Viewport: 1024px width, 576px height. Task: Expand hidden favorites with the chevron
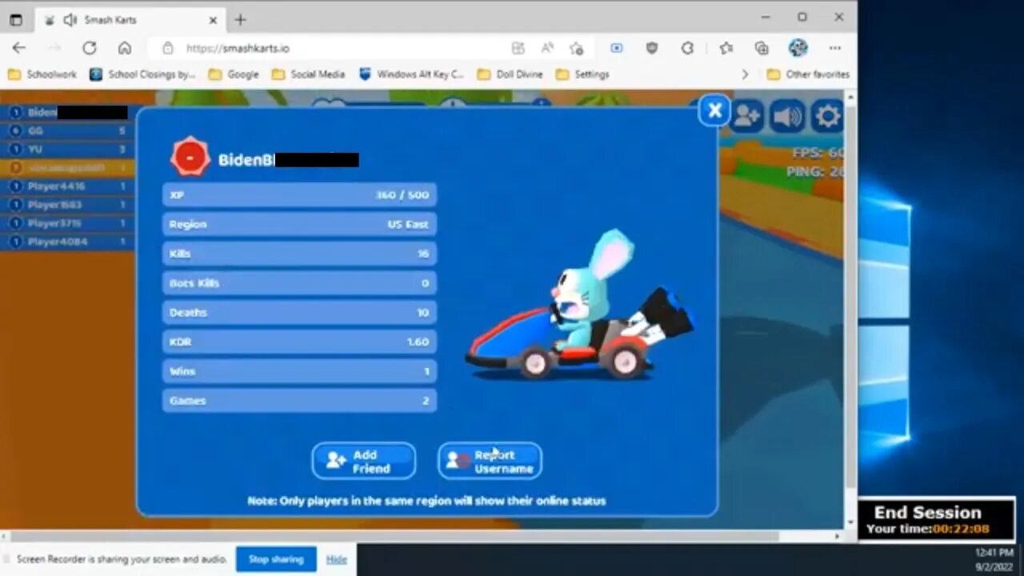tap(745, 74)
